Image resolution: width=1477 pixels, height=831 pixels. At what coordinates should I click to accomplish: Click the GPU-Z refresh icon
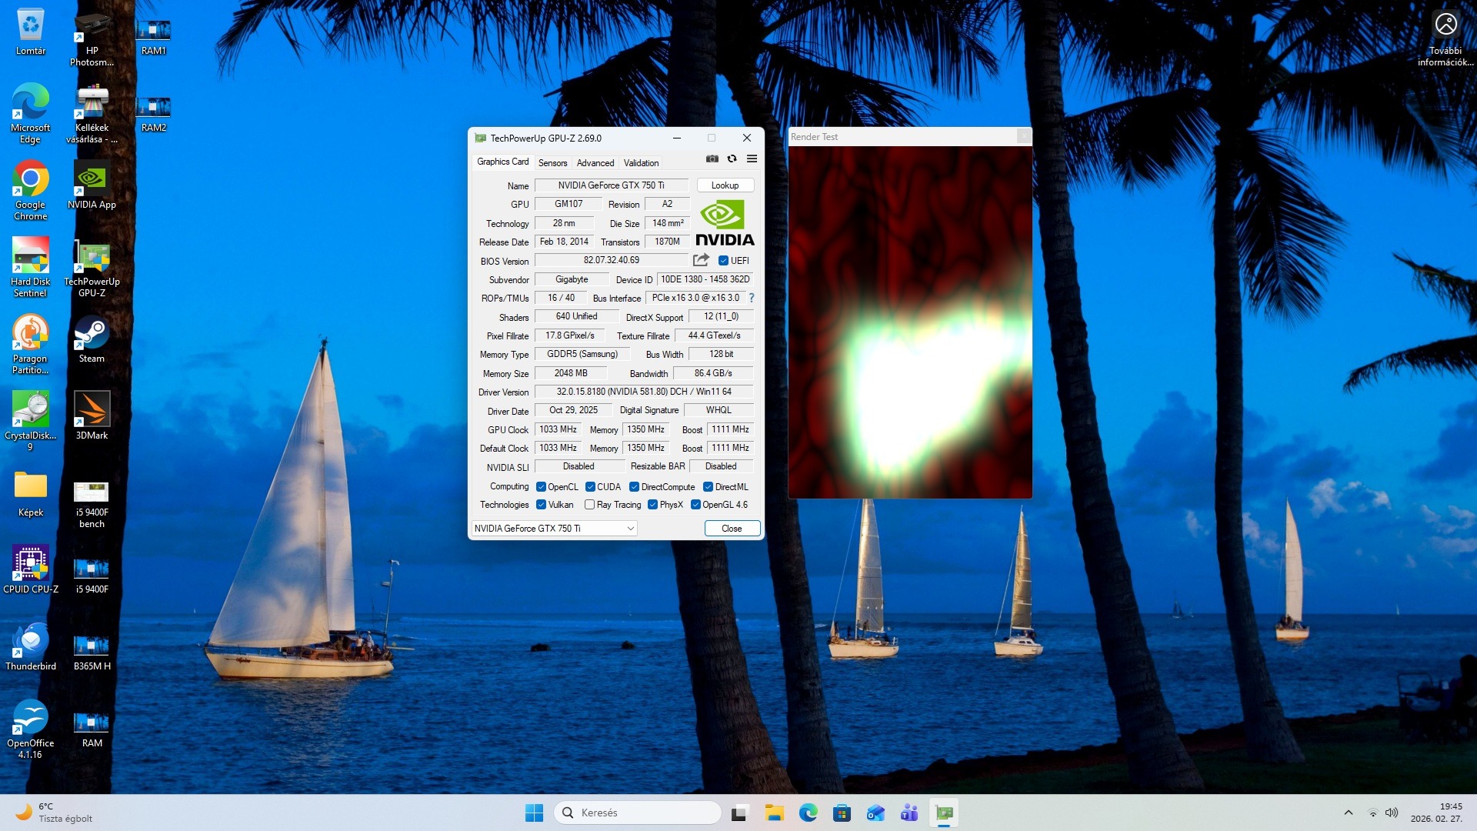click(x=732, y=159)
